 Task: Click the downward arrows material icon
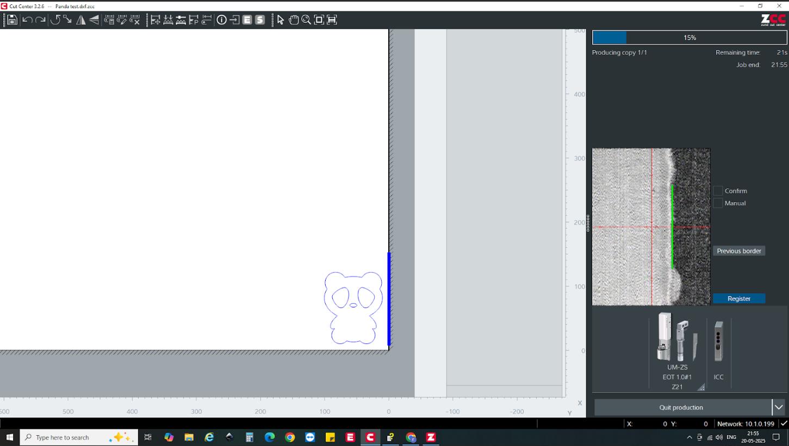pos(169,20)
